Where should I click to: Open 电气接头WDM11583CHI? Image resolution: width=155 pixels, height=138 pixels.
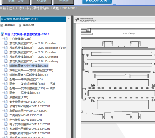(x=25, y=120)
